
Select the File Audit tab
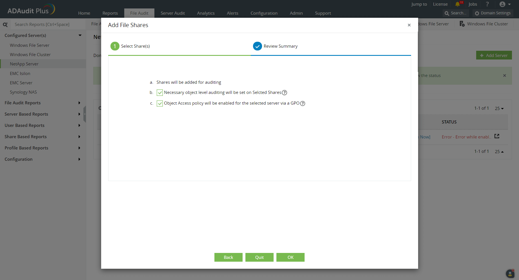click(139, 13)
